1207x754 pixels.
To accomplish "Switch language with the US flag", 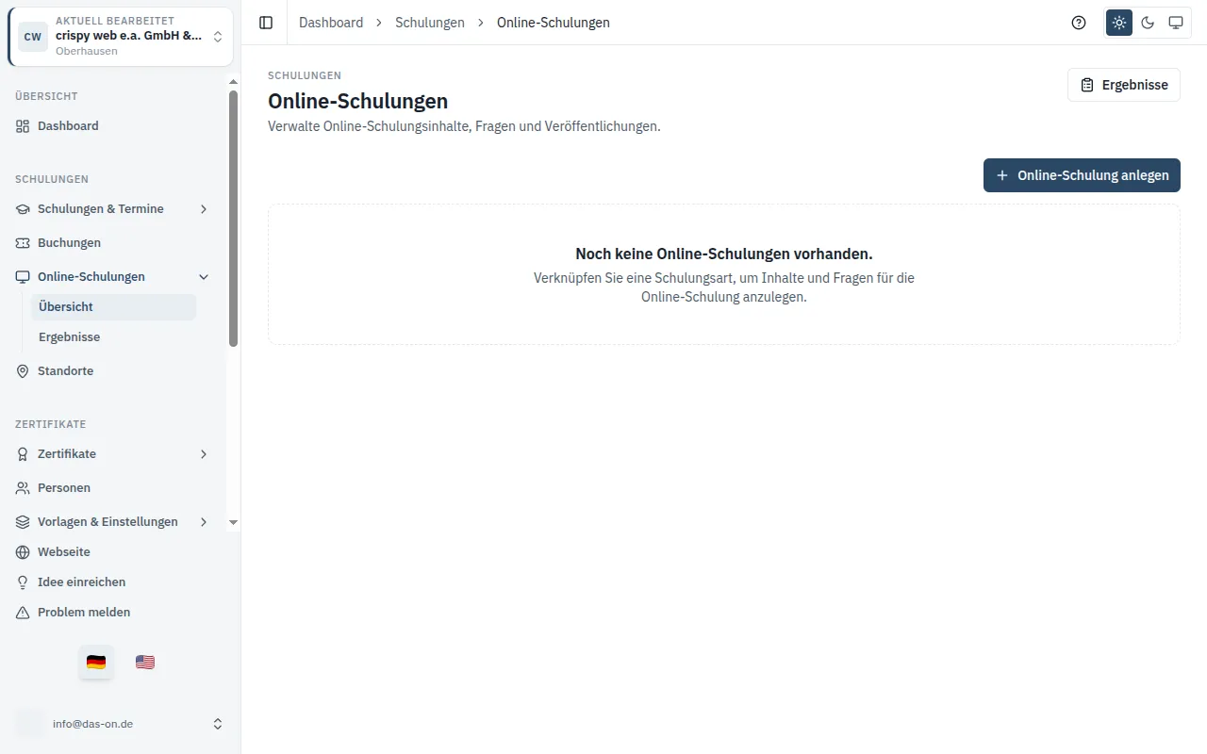I will point(145,662).
